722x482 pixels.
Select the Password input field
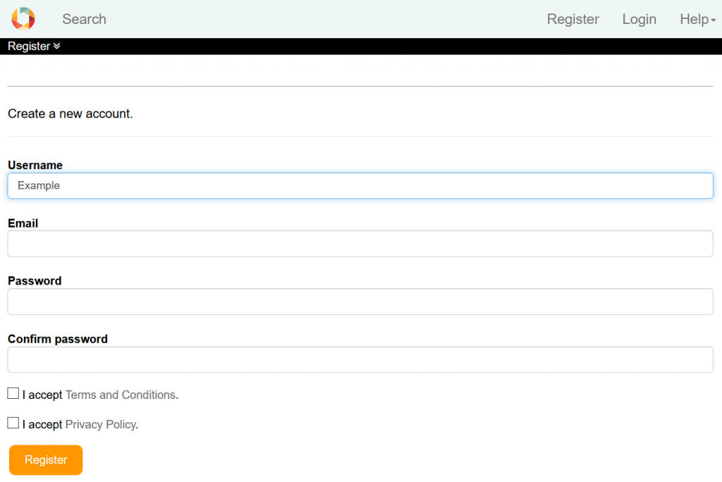(360, 302)
